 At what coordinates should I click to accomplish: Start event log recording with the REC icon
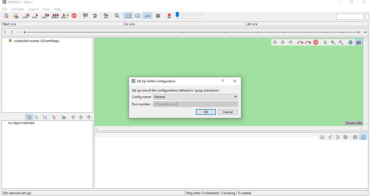pyautogui.click(x=169, y=16)
